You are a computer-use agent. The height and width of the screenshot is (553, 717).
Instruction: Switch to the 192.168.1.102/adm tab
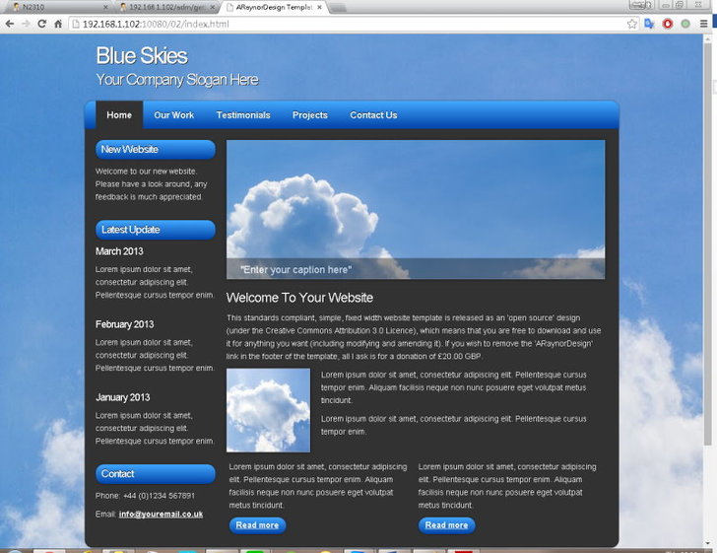pyautogui.click(x=165, y=7)
